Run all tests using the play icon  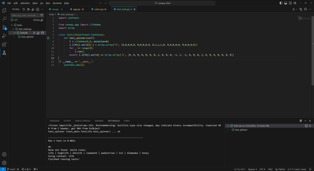click(x=28, y=9)
